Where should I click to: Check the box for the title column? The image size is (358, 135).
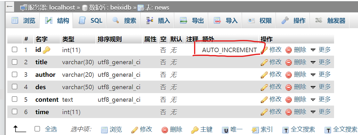pyautogui.click(x=15, y=62)
